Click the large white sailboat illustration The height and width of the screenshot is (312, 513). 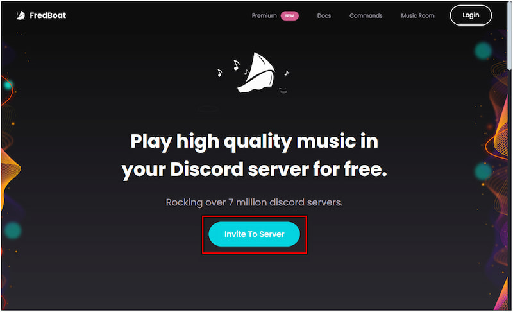coord(256,73)
